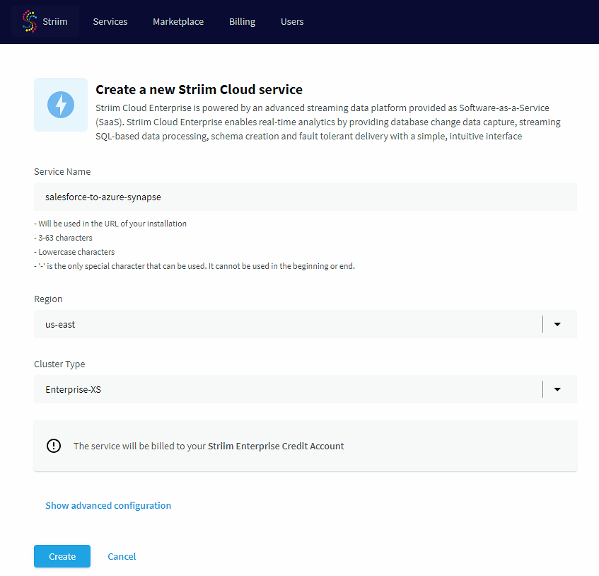Open the Marketplace menu

tap(178, 22)
